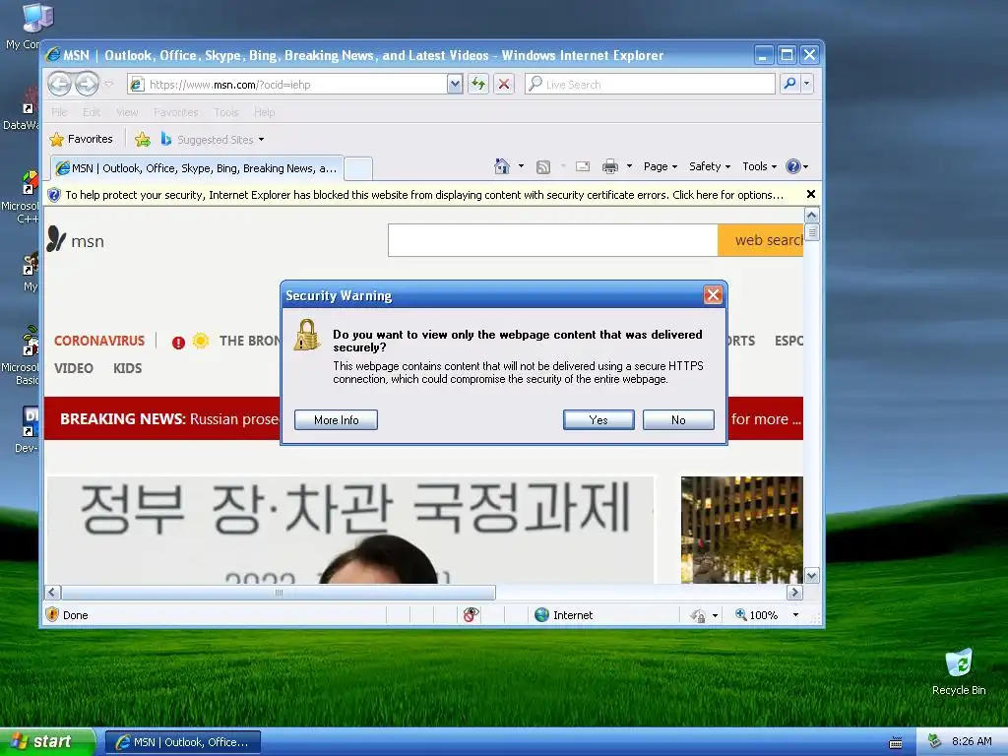Go to the Home page icon
This screenshot has width=1008, height=756.
(x=501, y=166)
